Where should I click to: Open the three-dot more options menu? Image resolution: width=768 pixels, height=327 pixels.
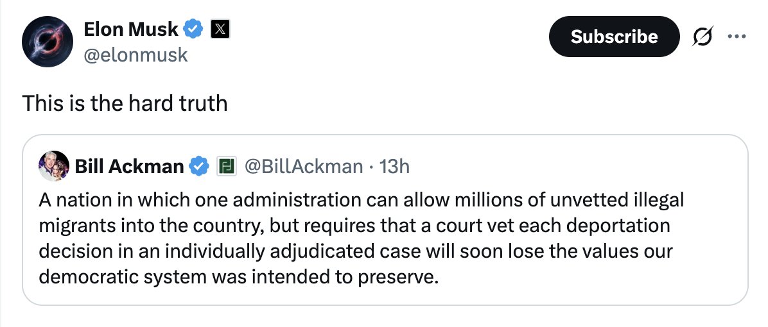(737, 36)
